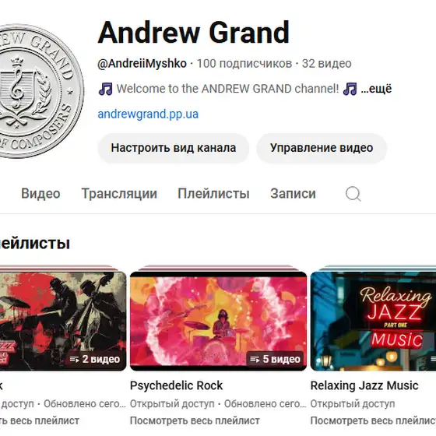436x436 pixels.
Task: Open the Psychedelic Rock playlist thumbnail
Action: click(218, 321)
